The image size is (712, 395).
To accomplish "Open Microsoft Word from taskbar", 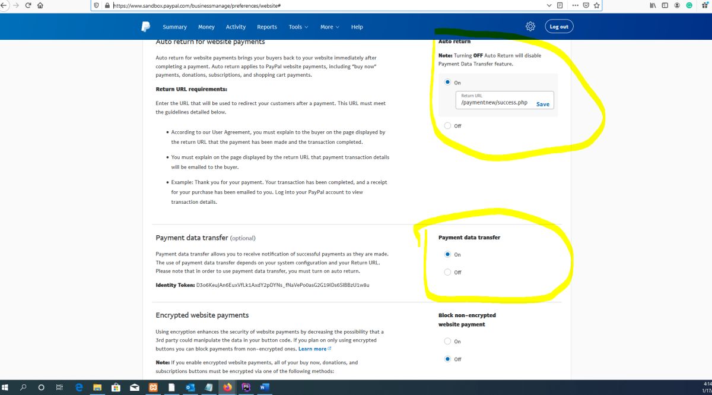I will pos(264,387).
